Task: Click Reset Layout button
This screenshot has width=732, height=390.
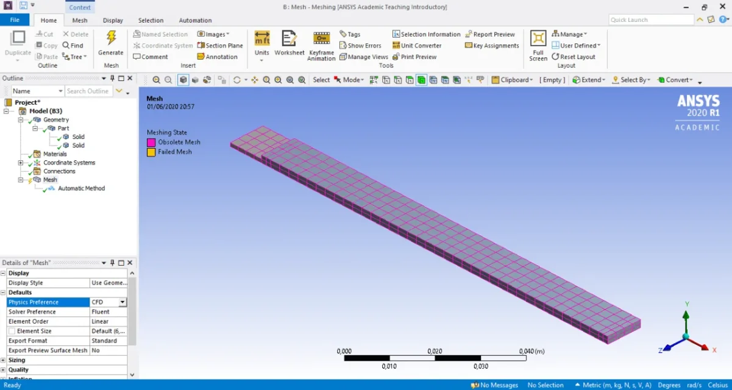Action: (x=574, y=57)
